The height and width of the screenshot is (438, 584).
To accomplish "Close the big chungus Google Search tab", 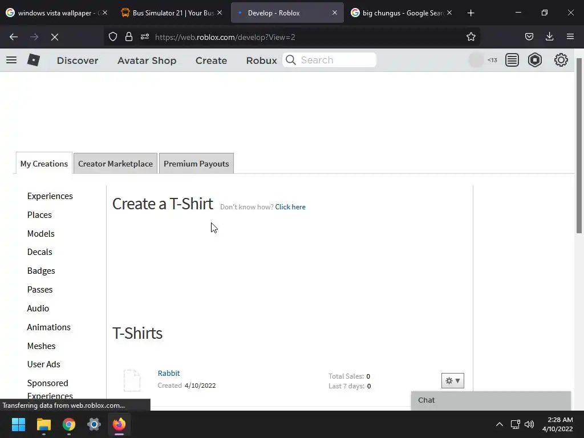I will point(449,13).
